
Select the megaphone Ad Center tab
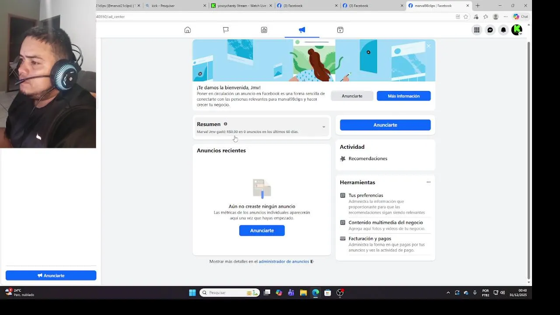[x=302, y=30]
